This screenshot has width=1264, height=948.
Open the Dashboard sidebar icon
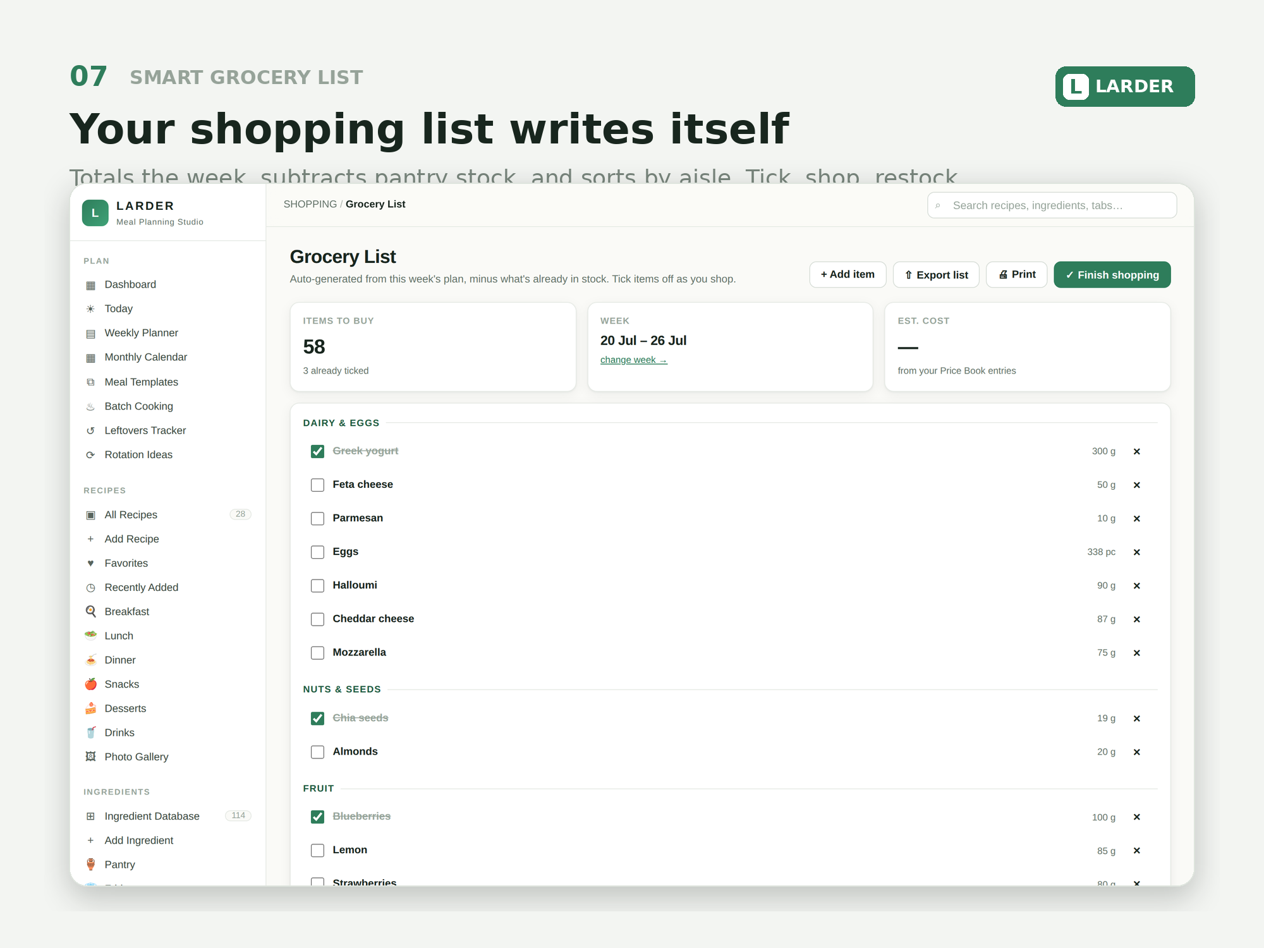[90, 285]
